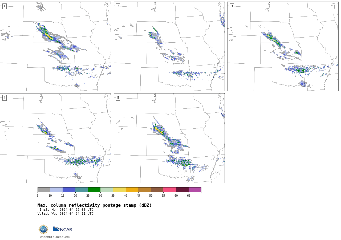Click the panel number 3 label
341x240 pixels.
pyautogui.click(x=232, y=6)
